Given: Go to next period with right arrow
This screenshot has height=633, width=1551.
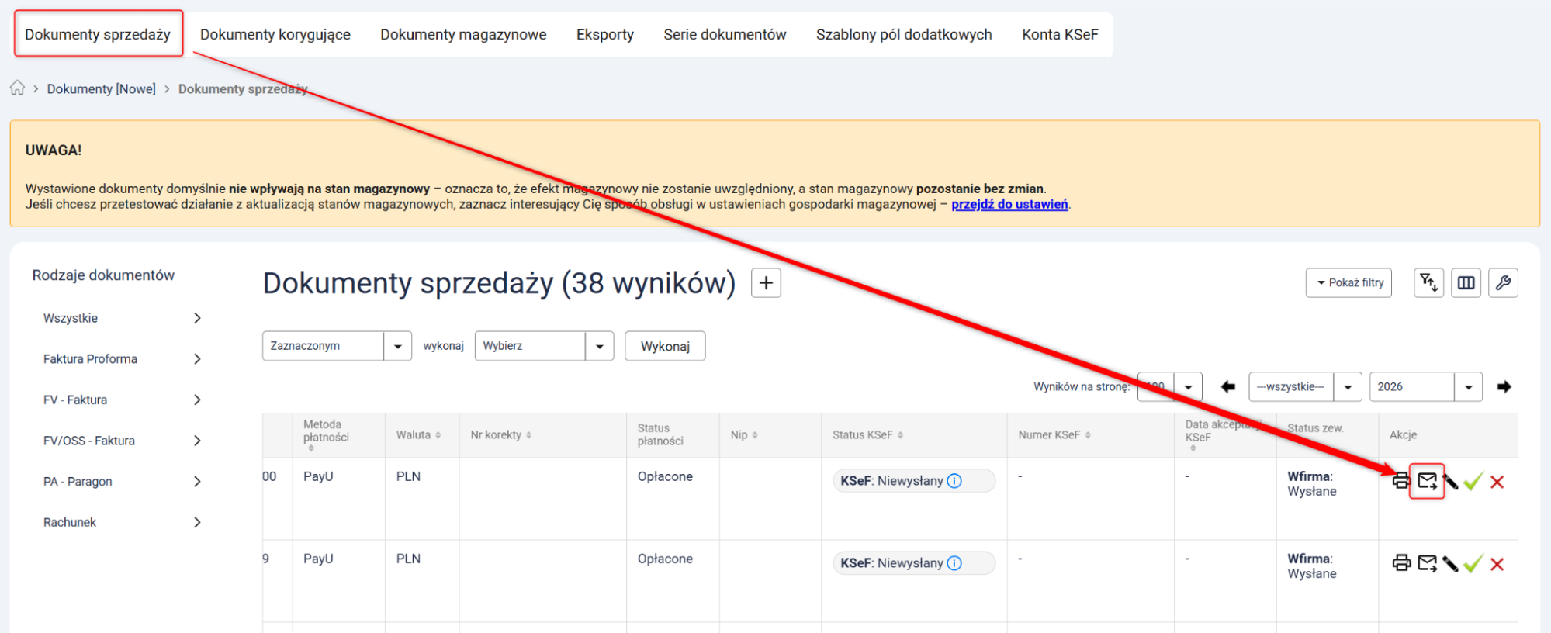Looking at the screenshot, I should pyautogui.click(x=1504, y=386).
